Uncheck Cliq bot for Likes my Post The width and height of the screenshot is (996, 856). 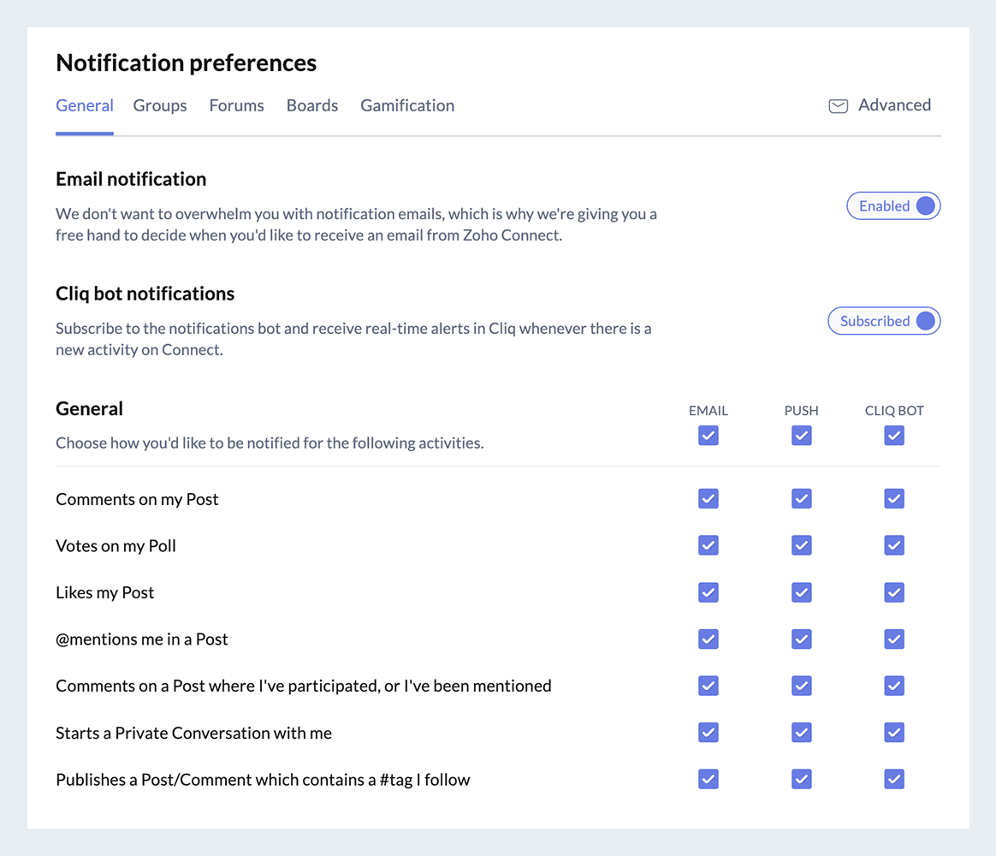pyautogui.click(x=894, y=592)
